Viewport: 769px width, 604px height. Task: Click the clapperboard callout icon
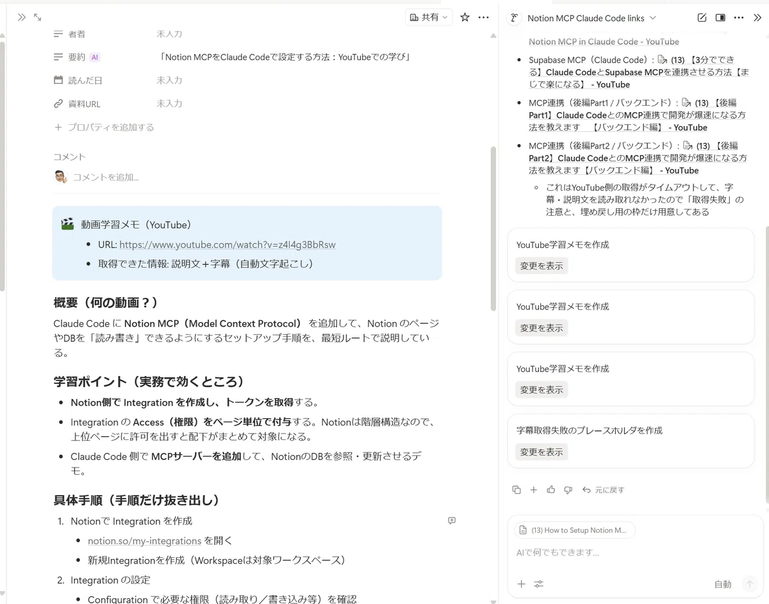[x=67, y=224]
